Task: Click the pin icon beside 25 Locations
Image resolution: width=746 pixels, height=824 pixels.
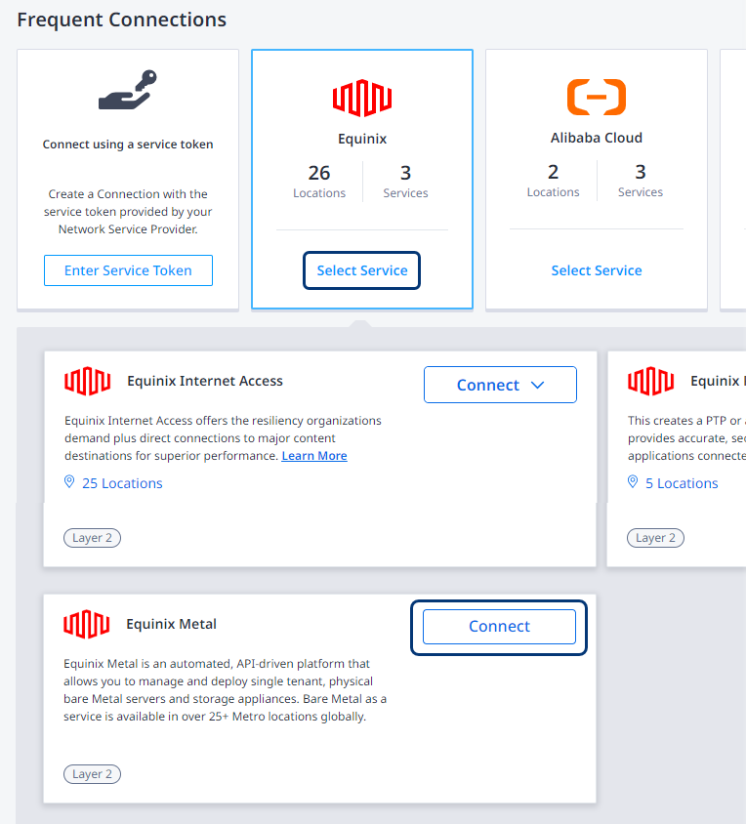Action: click(69, 482)
